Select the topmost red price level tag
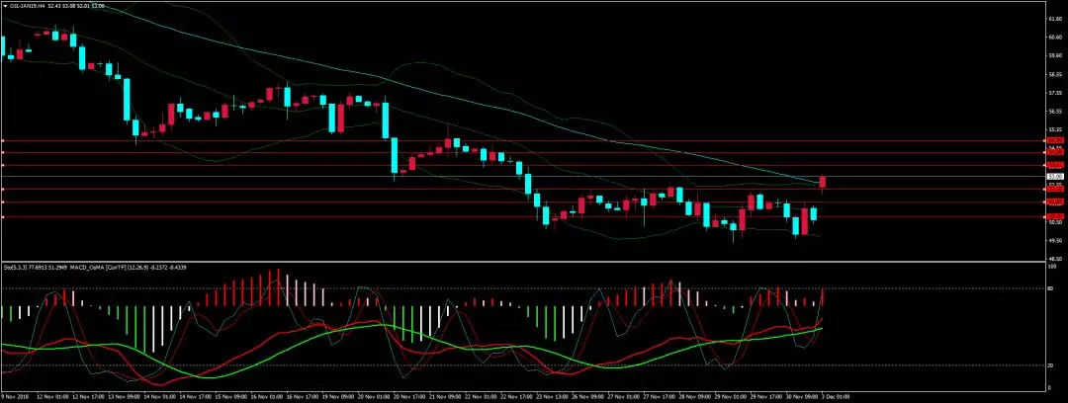1068x403 pixels. pos(1054,141)
